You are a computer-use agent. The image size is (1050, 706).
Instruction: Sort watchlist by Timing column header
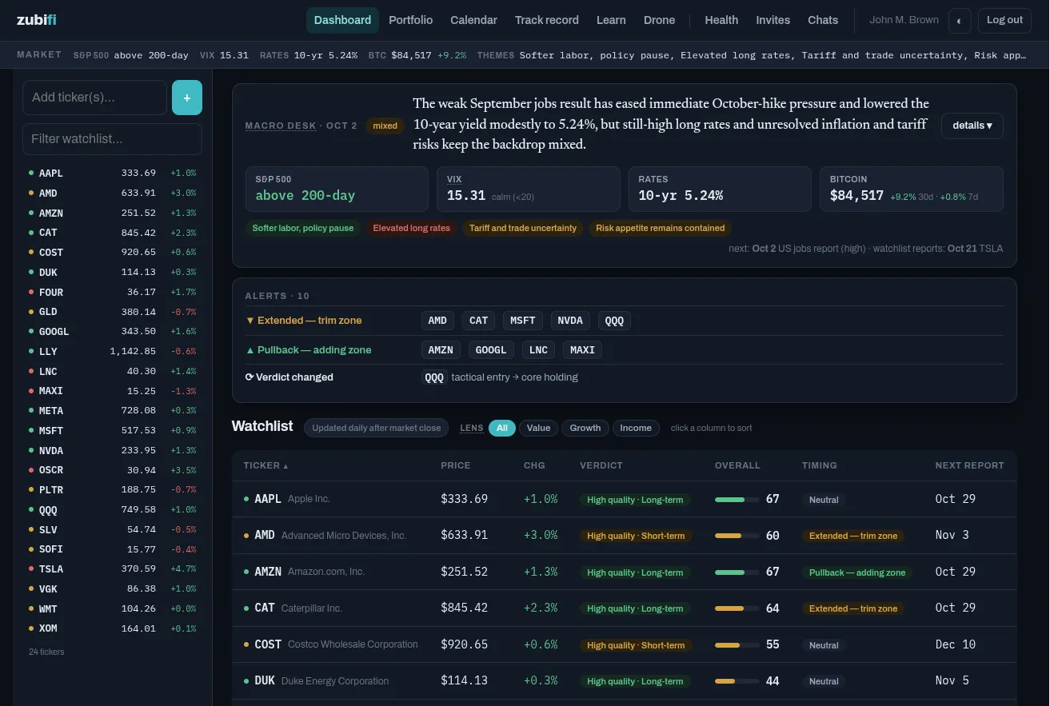[x=820, y=465]
